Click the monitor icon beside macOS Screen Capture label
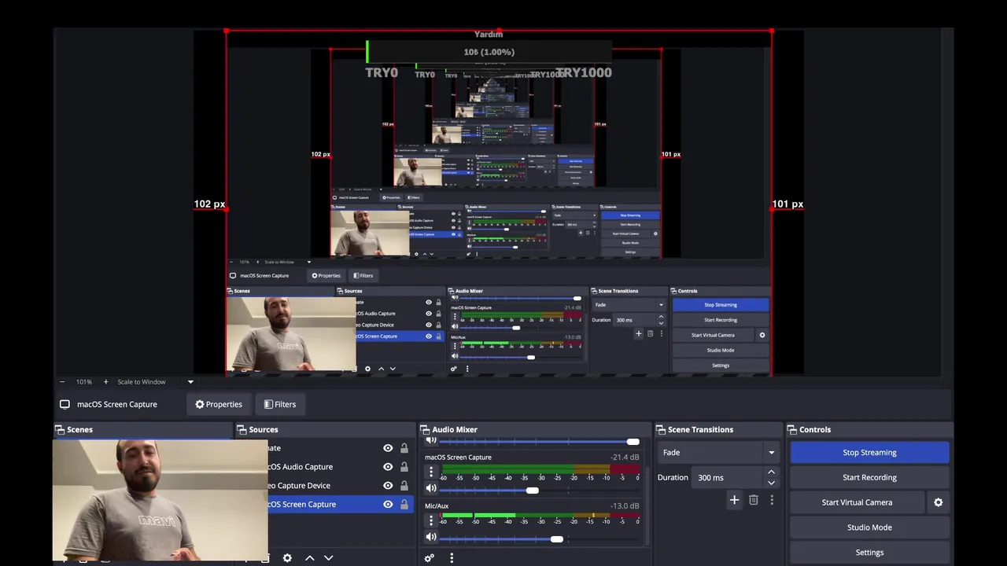The image size is (1007, 566). (65, 404)
